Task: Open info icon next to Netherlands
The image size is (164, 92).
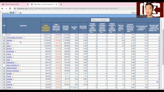Action: (16, 62)
